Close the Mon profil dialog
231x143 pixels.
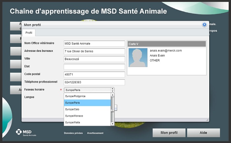(x=204, y=25)
